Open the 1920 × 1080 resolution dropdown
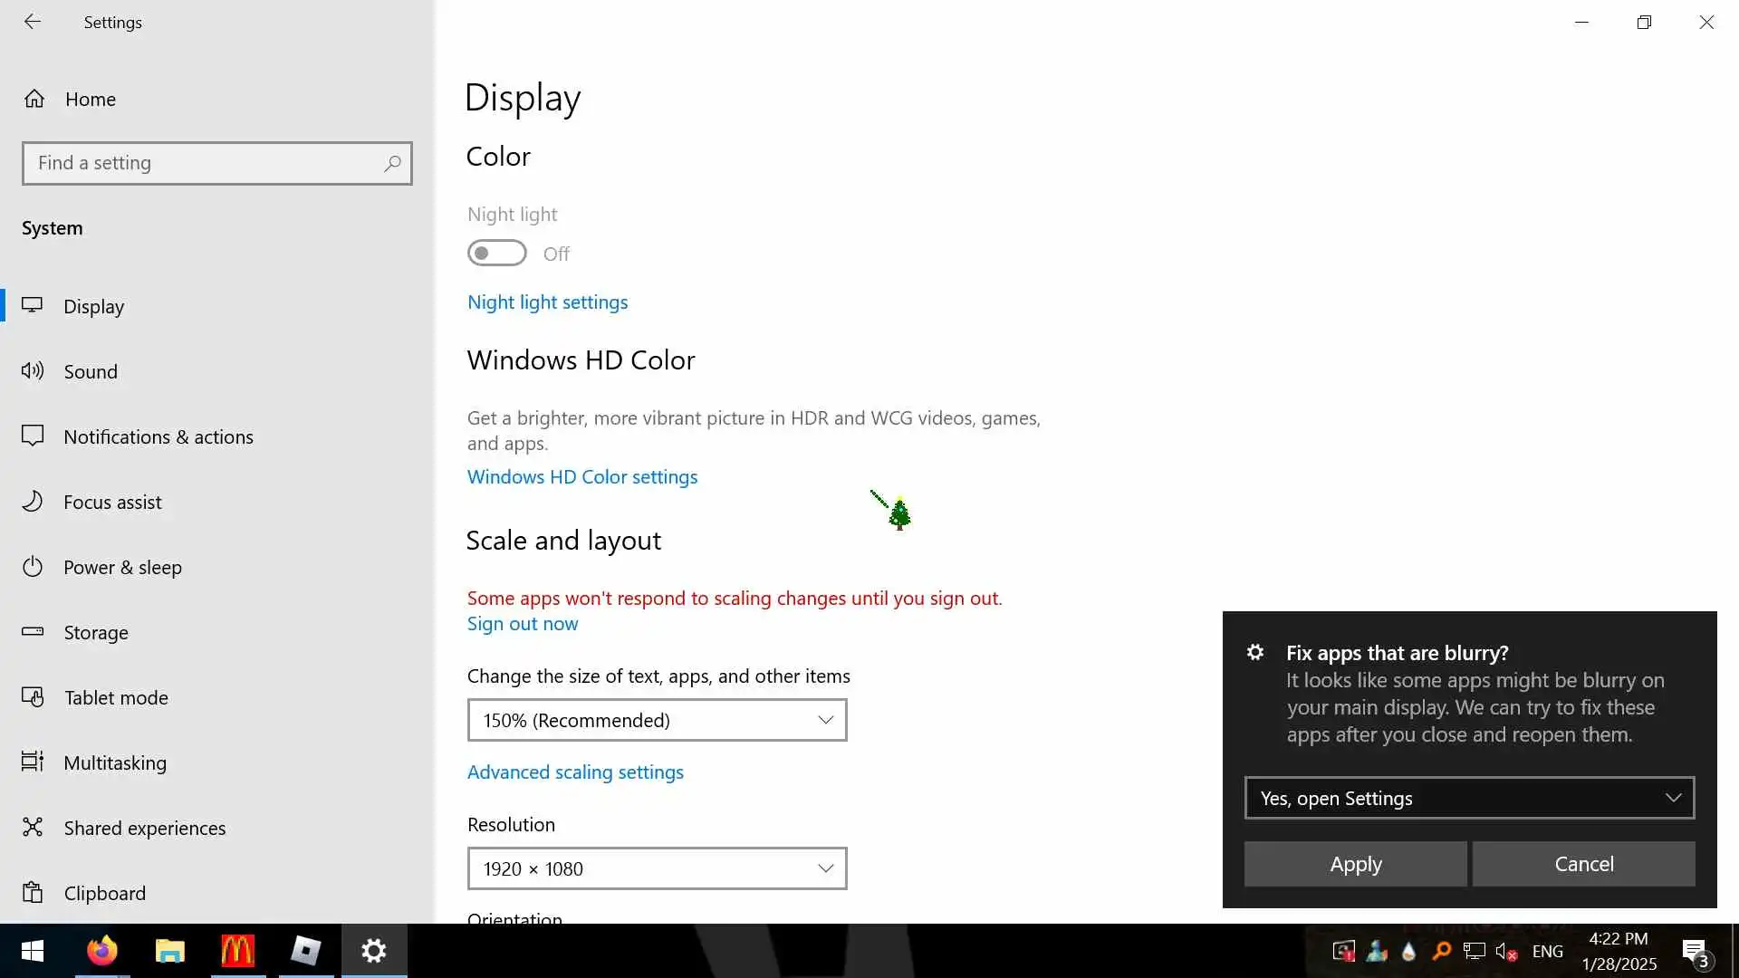Screen dimensions: 1739x978 coord(657,869)
